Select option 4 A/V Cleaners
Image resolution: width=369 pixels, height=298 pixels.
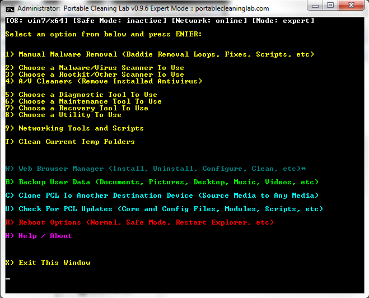(104, 81)
